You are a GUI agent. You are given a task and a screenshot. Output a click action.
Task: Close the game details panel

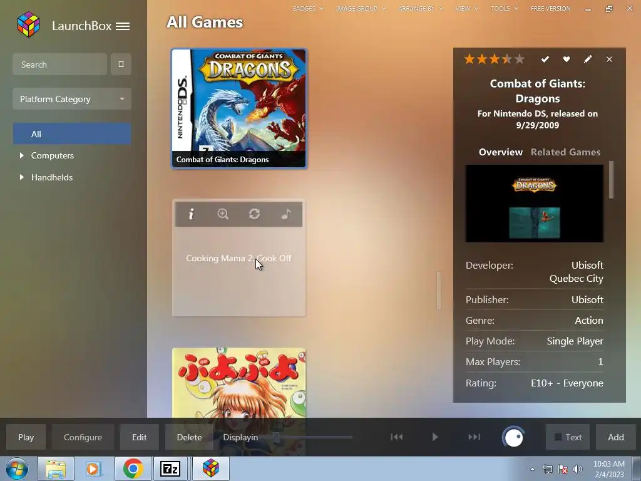point(609,59)
